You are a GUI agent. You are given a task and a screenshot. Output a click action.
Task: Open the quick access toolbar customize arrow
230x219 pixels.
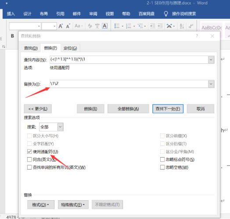(7, 3)
